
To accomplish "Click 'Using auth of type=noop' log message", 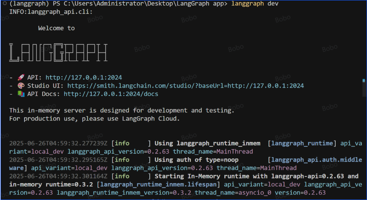I will (x=196, y=160).
